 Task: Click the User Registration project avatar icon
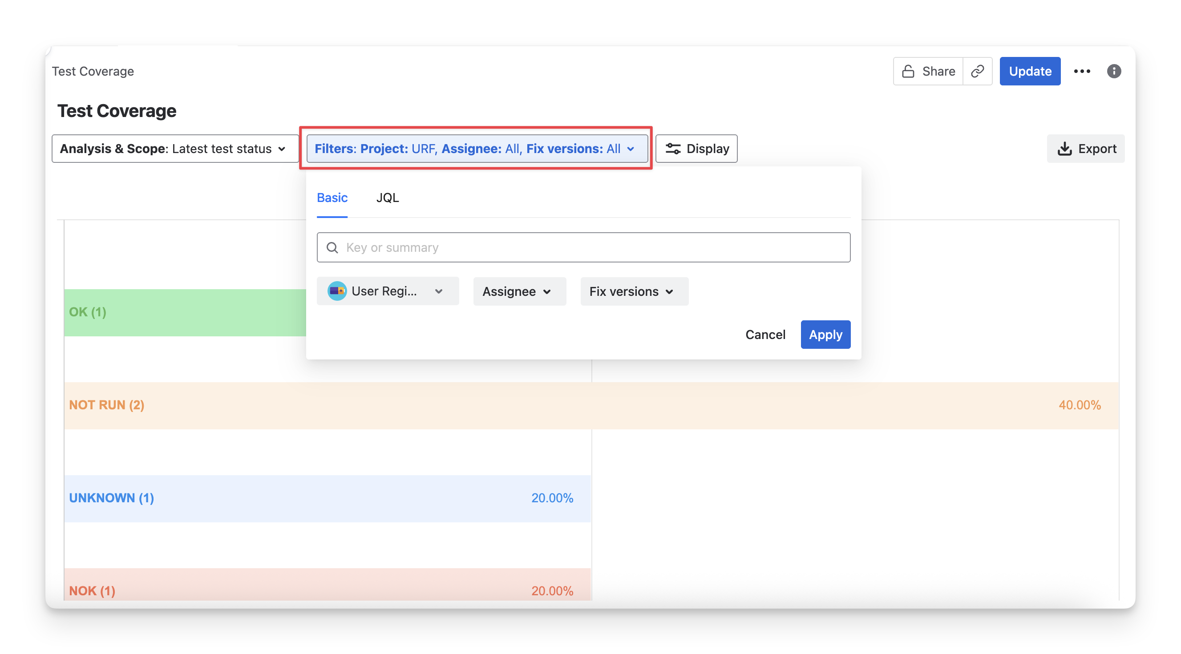337,291
